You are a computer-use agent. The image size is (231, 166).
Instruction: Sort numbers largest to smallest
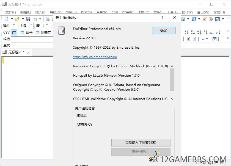click(x=205, y=32)
